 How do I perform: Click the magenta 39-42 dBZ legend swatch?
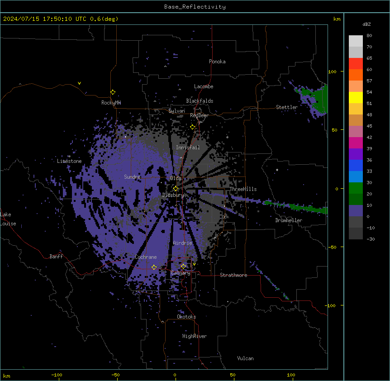click(x=356, y=143)
